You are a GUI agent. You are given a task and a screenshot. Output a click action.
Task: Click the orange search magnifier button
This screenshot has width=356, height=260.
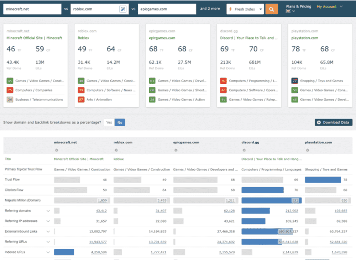pos(272,9)
